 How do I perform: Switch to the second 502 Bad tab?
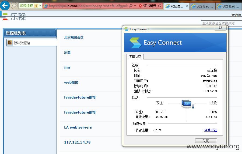coord(229,6)
